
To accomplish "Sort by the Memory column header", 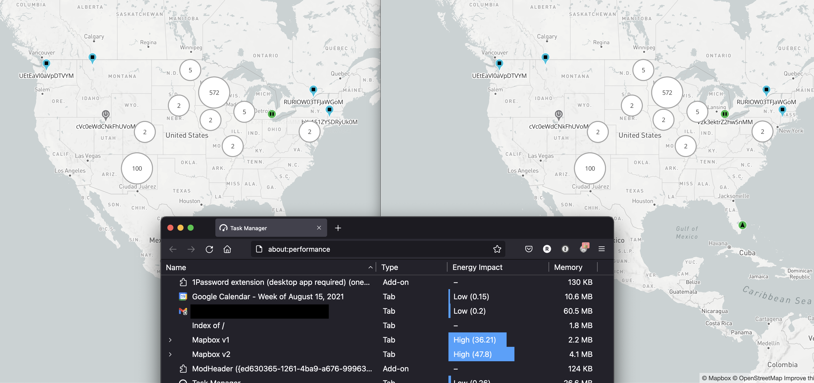I will (x=573, y=267).
